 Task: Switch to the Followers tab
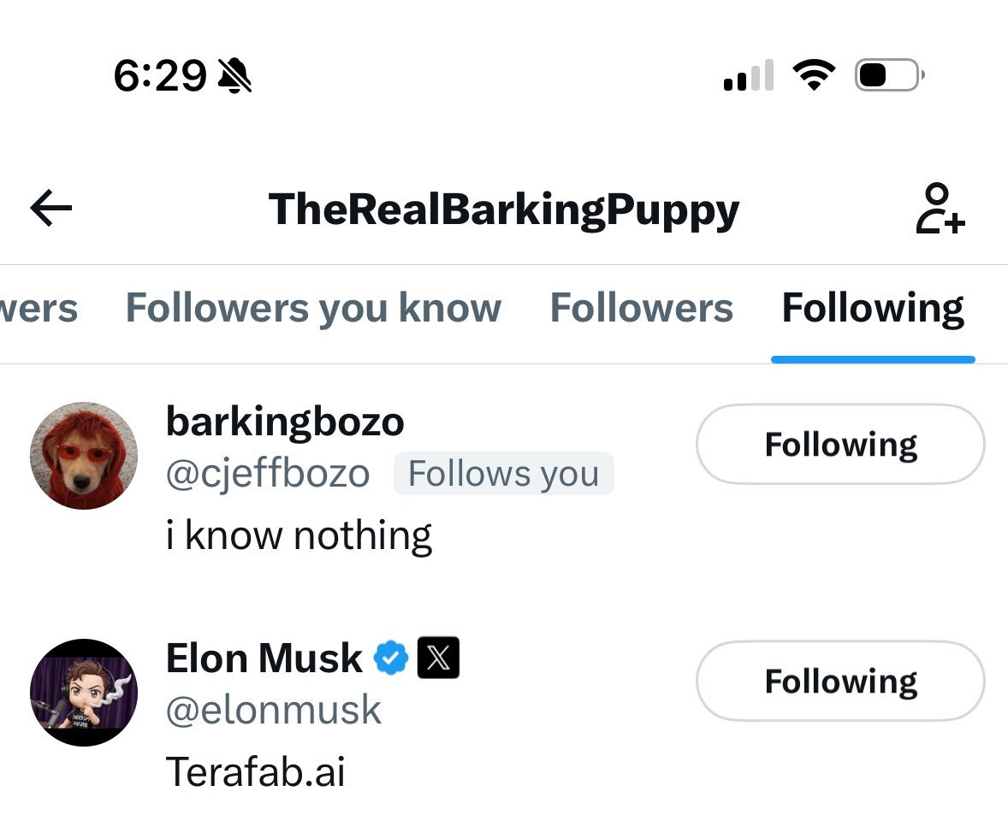pos(641,309)
